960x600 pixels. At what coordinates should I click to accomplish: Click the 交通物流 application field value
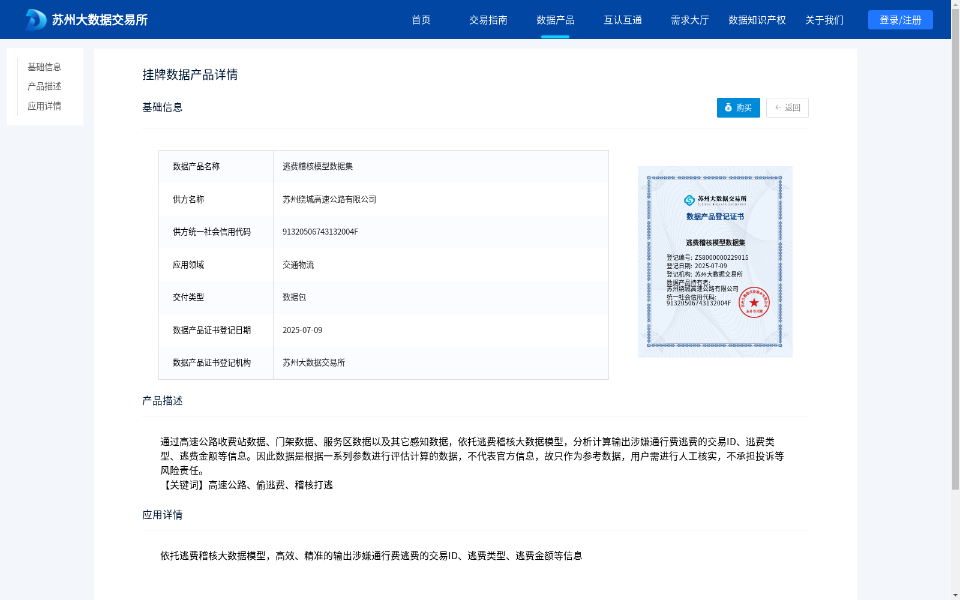(x=298, y=265)
